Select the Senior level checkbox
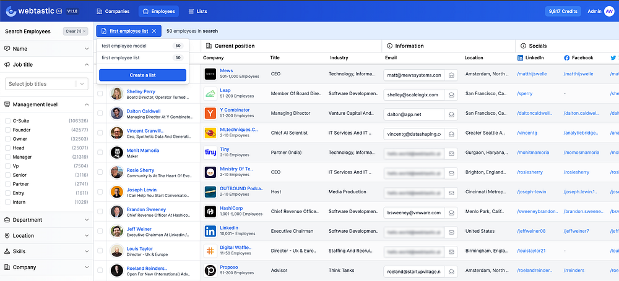The width and height of the screenshot is (619, 281). tap(7, 175)
